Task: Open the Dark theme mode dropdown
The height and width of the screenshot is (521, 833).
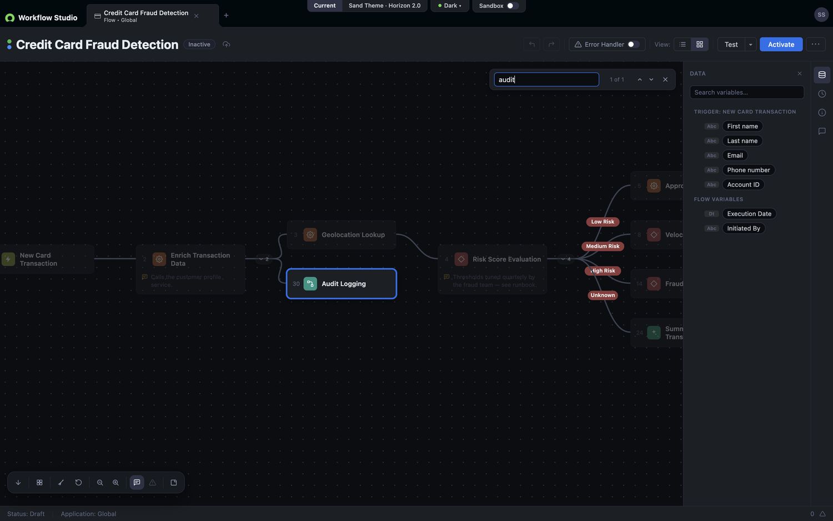Action: point(450,6)
